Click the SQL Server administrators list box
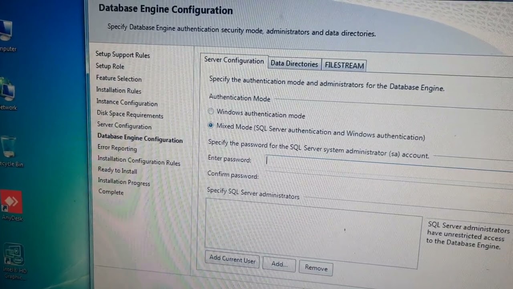Image resolution: width=513 pixels, height=289 pixels. 313,234
